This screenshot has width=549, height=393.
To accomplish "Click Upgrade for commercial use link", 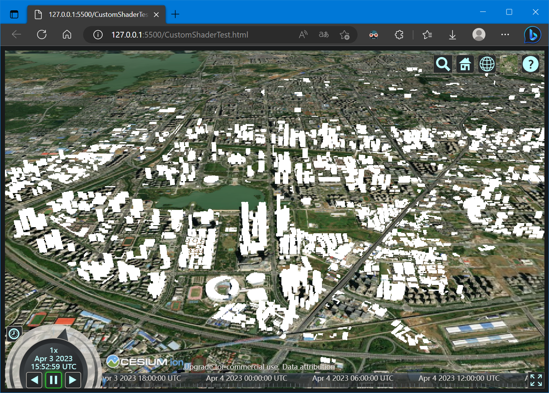I will click(231, 367).
